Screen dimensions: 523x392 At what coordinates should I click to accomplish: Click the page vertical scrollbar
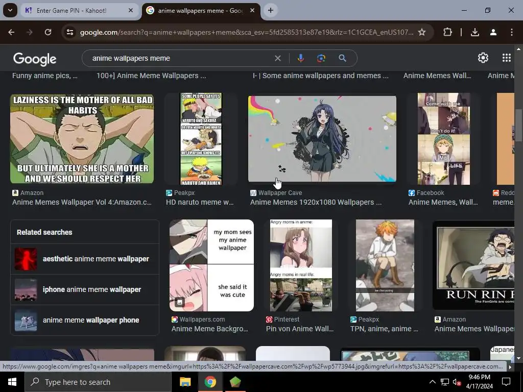[x=518, y=126]
